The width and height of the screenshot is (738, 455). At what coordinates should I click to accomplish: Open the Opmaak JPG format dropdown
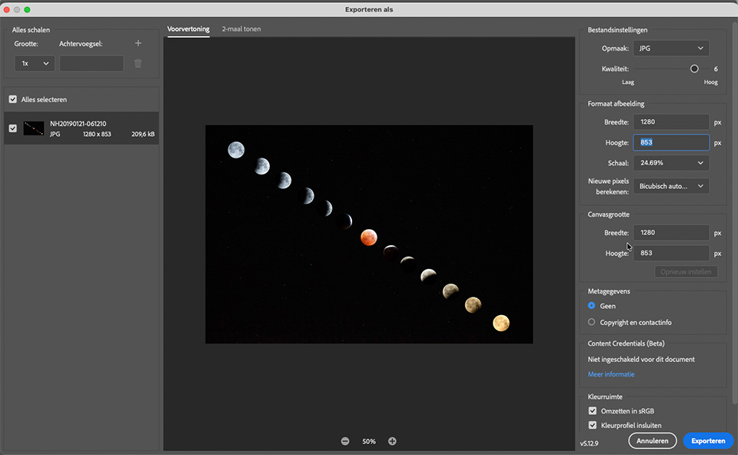tap(671, 48)
